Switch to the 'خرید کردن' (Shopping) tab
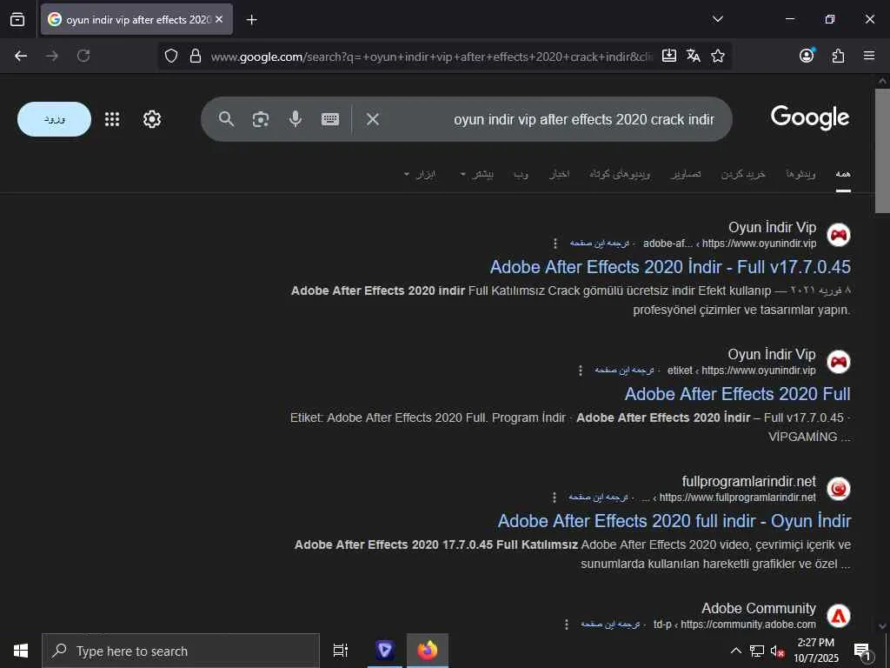This screenshot has height=668, width=890. (743, 174)
